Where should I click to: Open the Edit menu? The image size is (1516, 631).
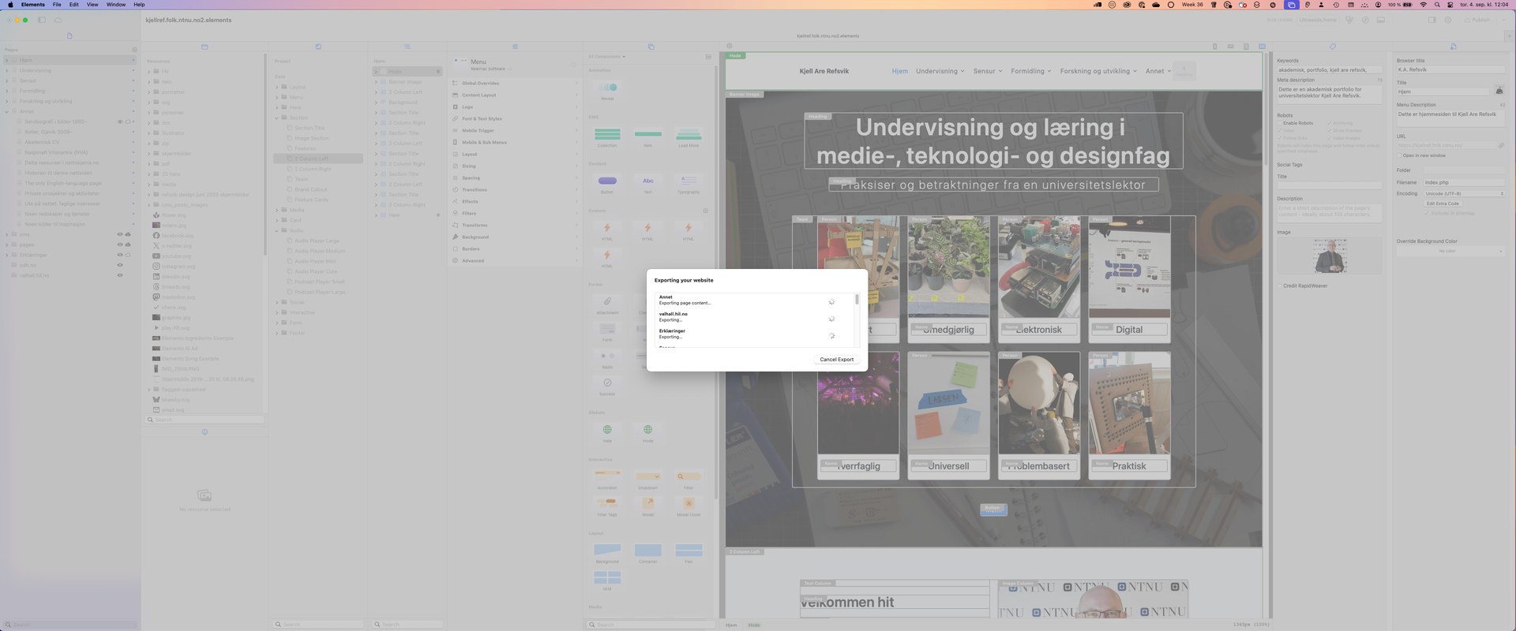tap(73, 5)
